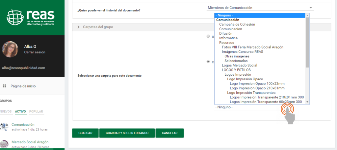The height and width of the screenshot is (150, 337).
Task: Select the second folder option radio button
Action: [208, 61]
